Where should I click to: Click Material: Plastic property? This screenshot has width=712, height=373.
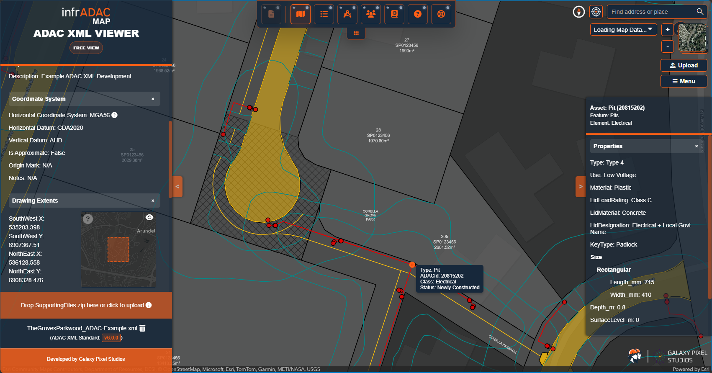click(611, 188)
